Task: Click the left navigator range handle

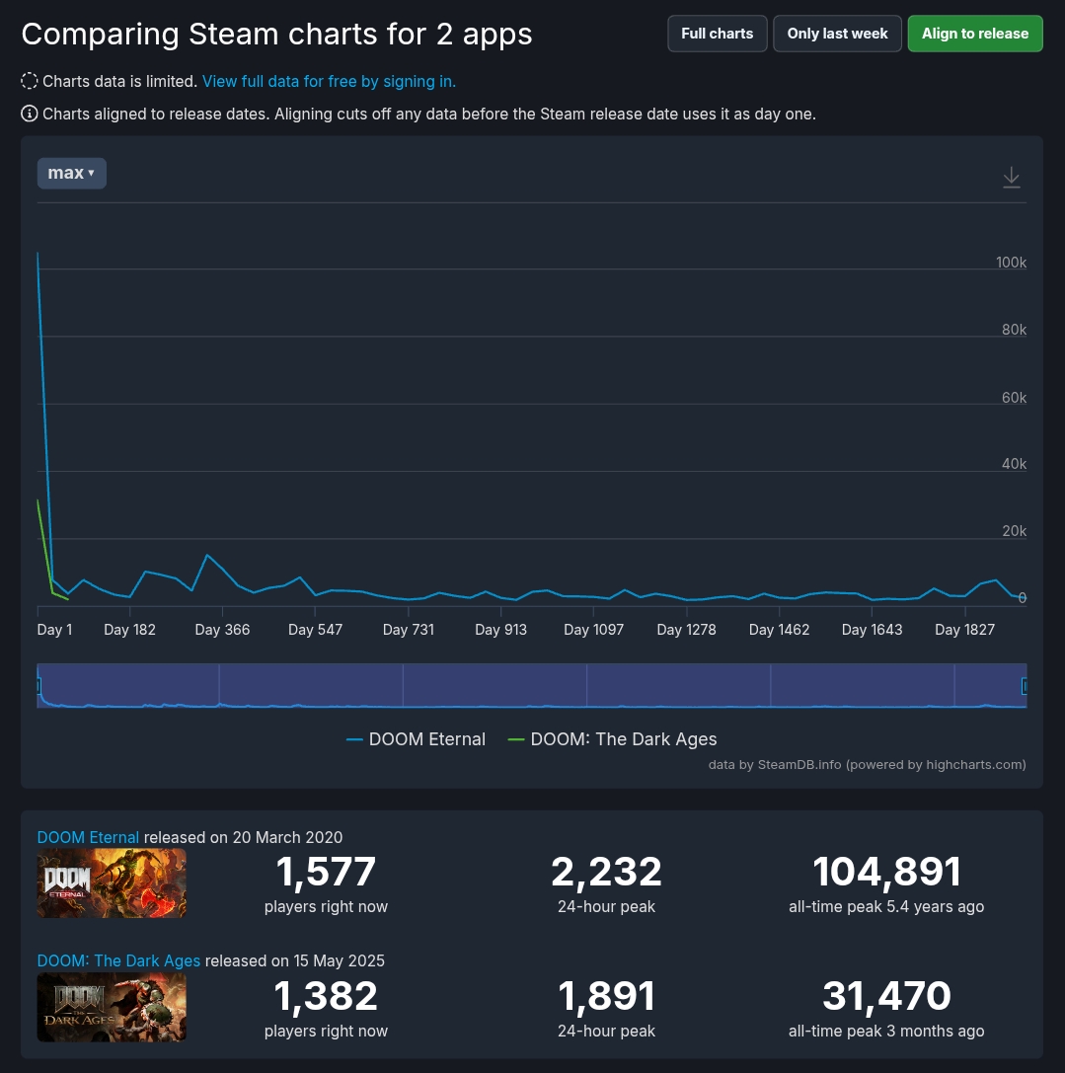Action: click(39, 686)
